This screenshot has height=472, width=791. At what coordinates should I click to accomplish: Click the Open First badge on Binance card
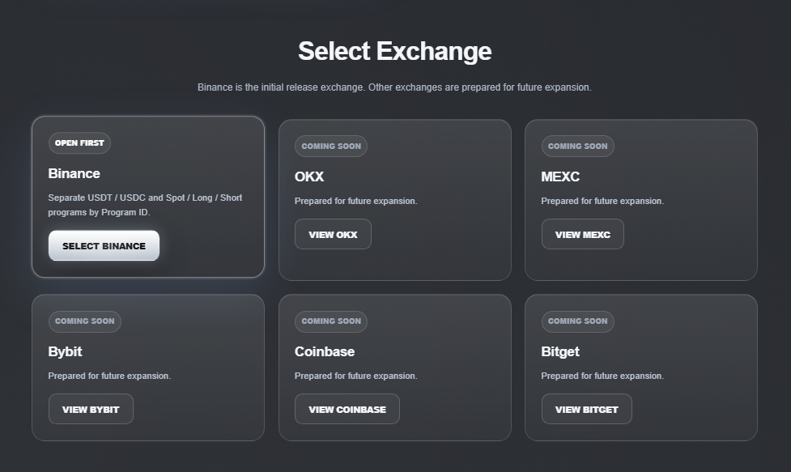79,142
